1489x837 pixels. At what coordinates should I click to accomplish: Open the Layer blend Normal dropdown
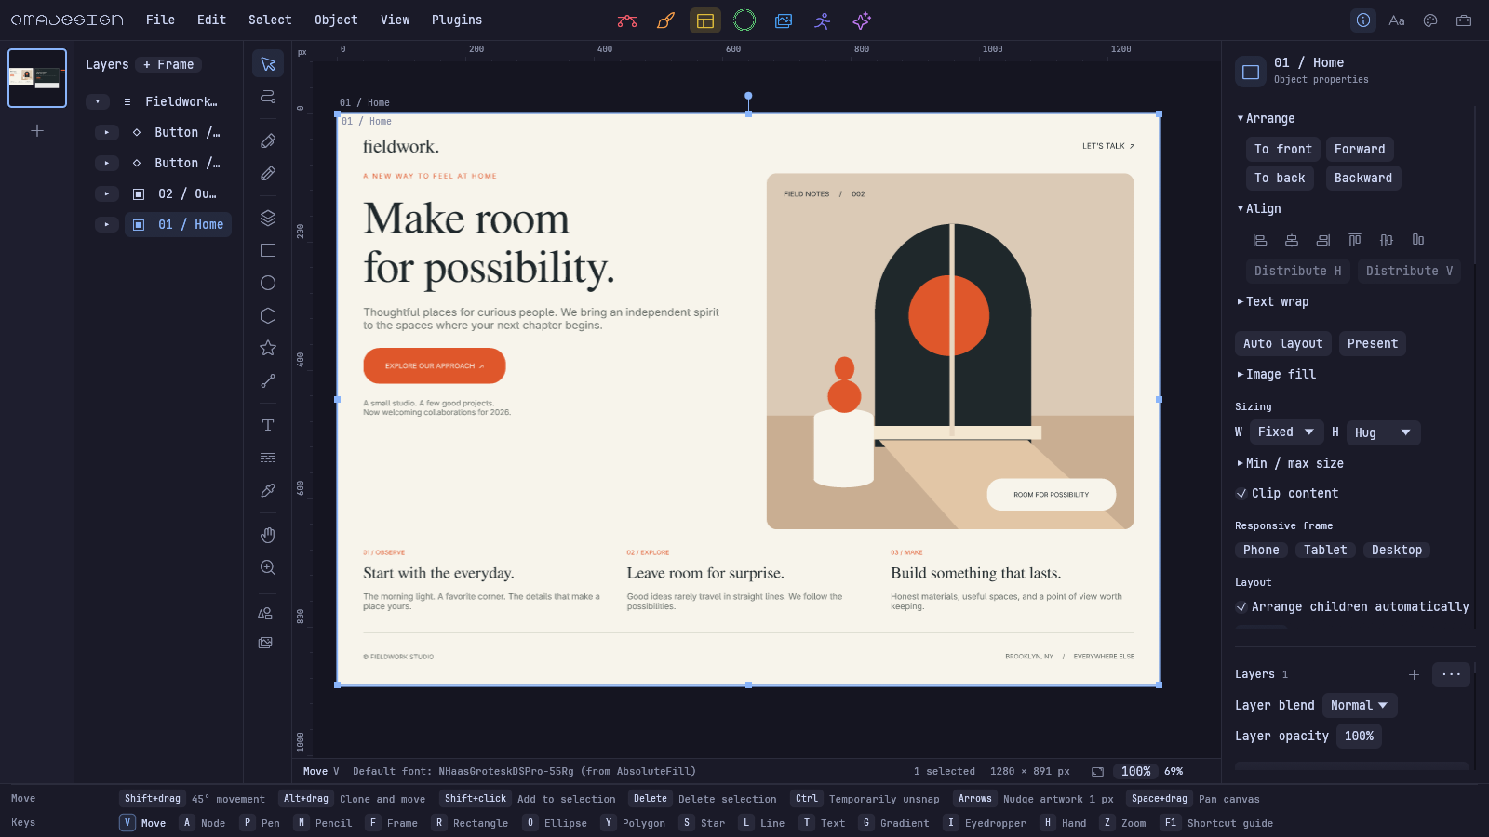[1360, 706]
